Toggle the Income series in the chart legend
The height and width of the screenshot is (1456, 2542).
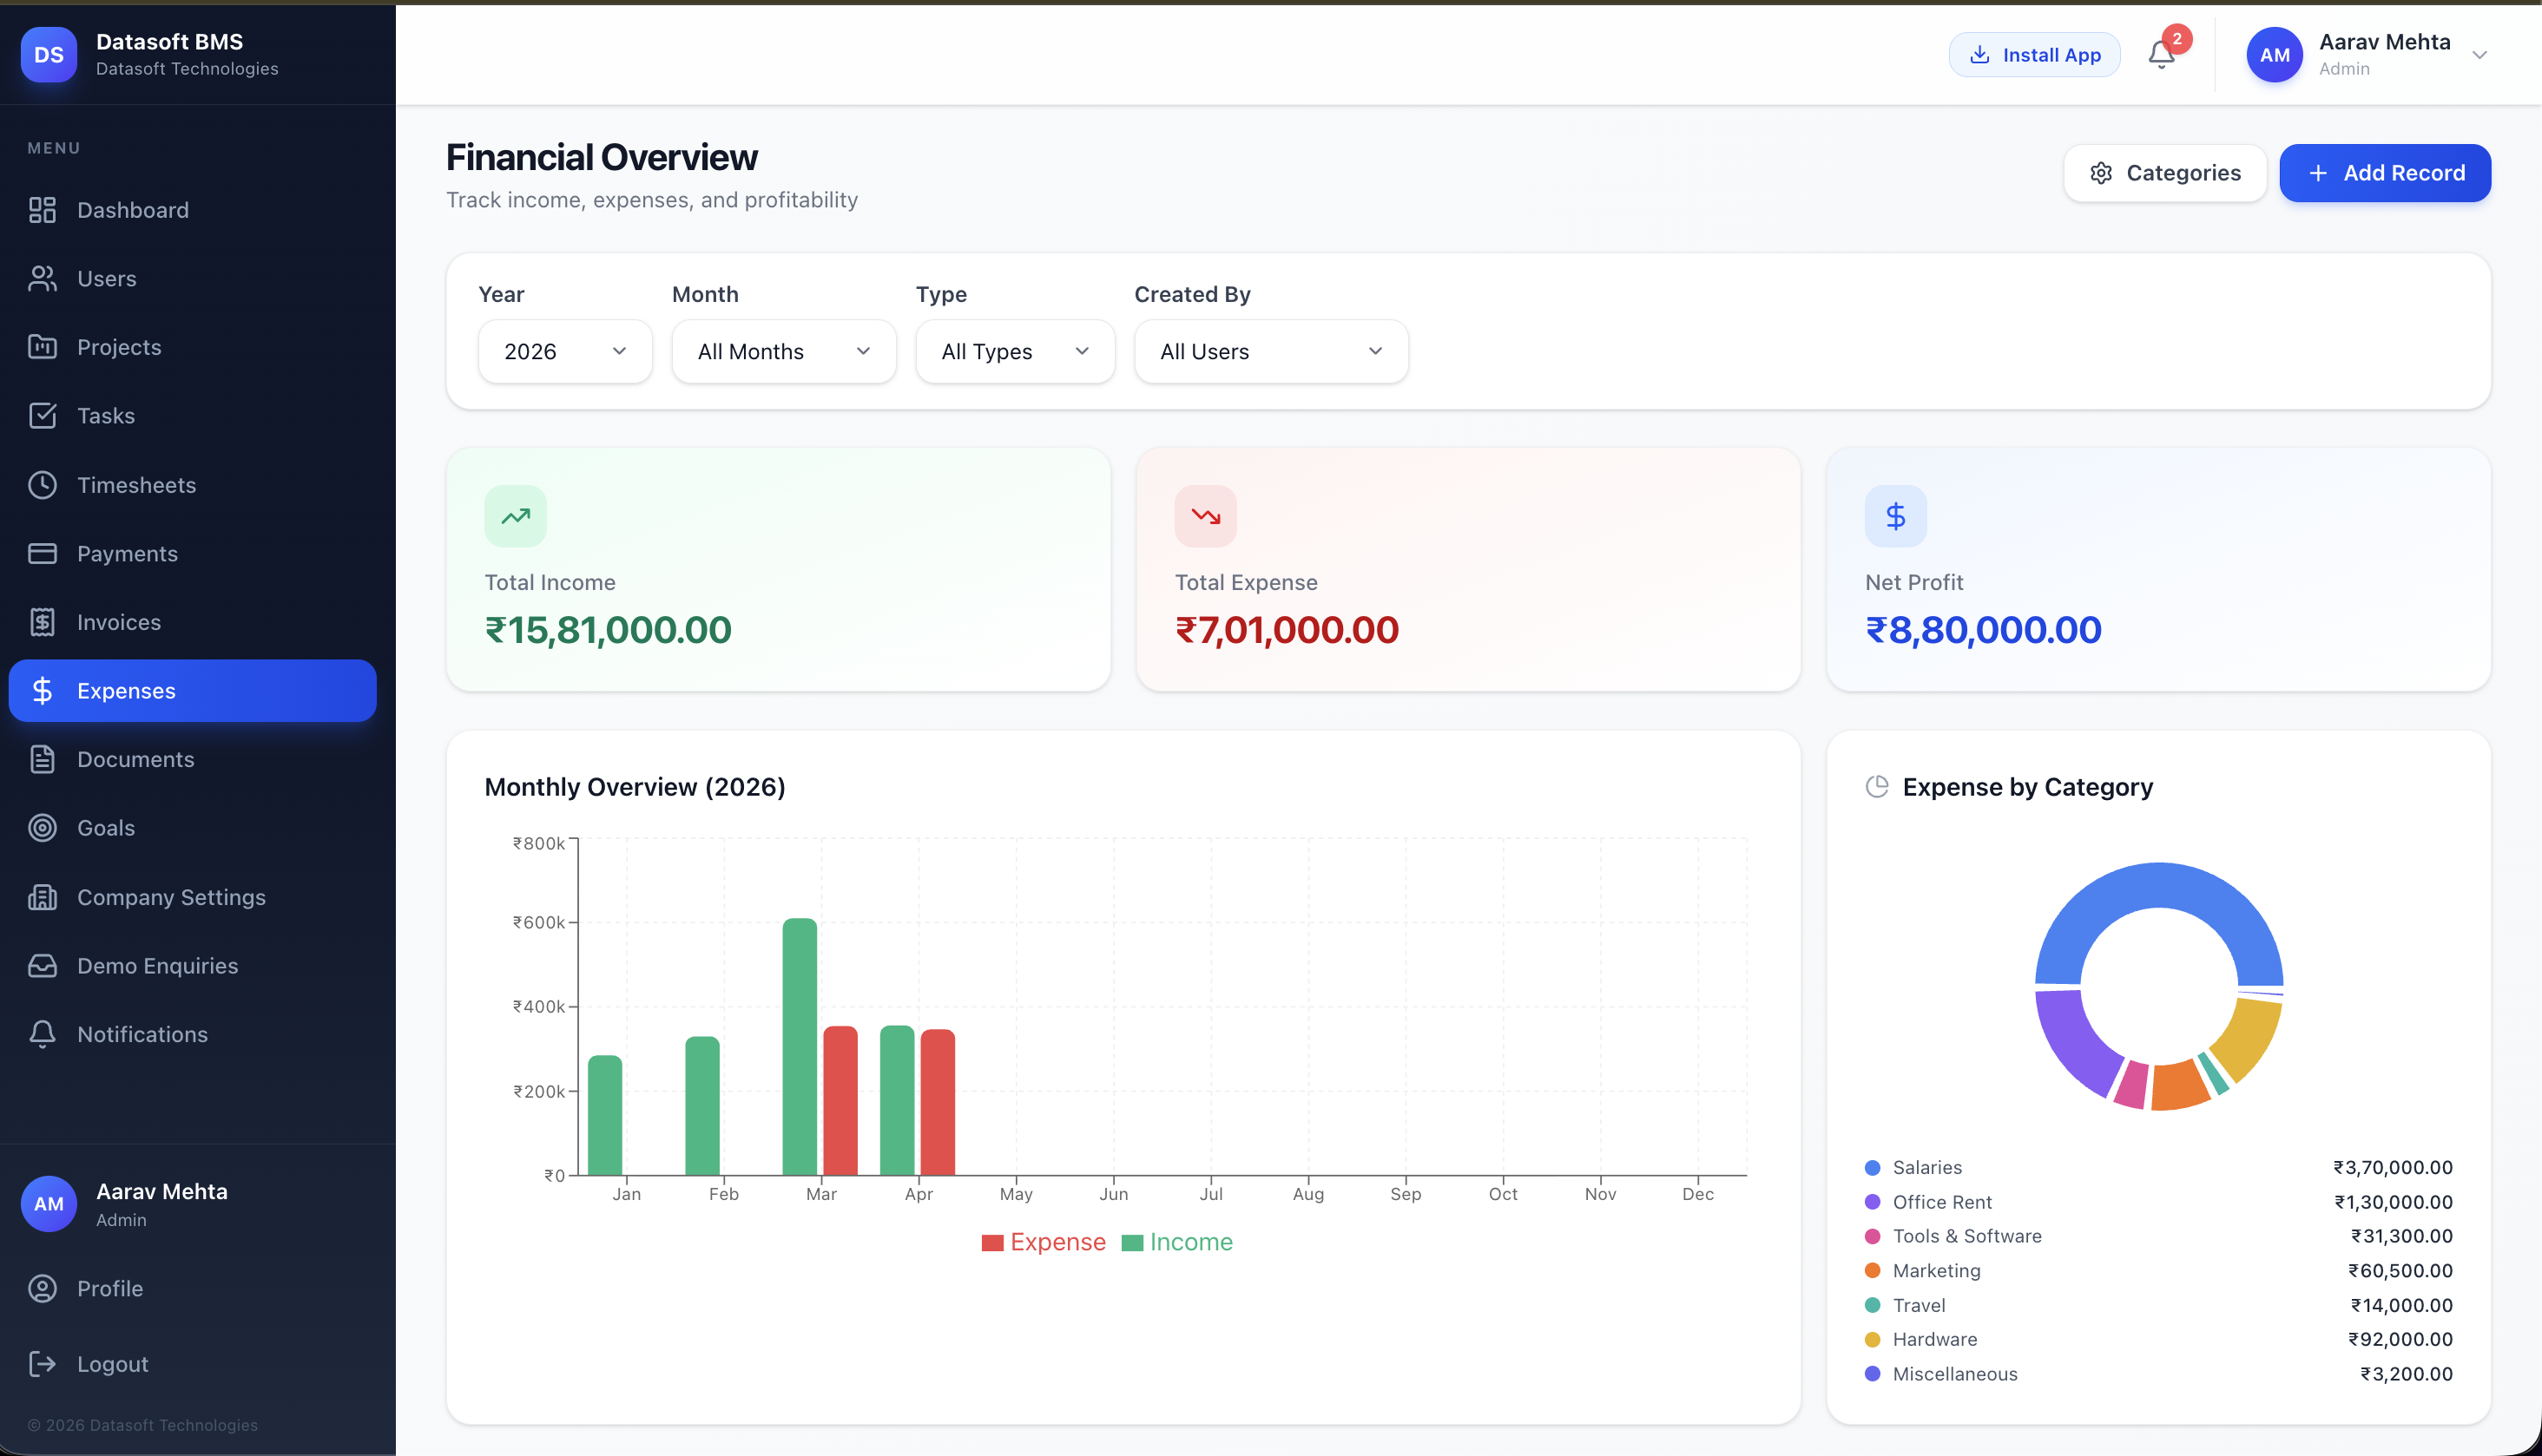click(1177, 1242)
